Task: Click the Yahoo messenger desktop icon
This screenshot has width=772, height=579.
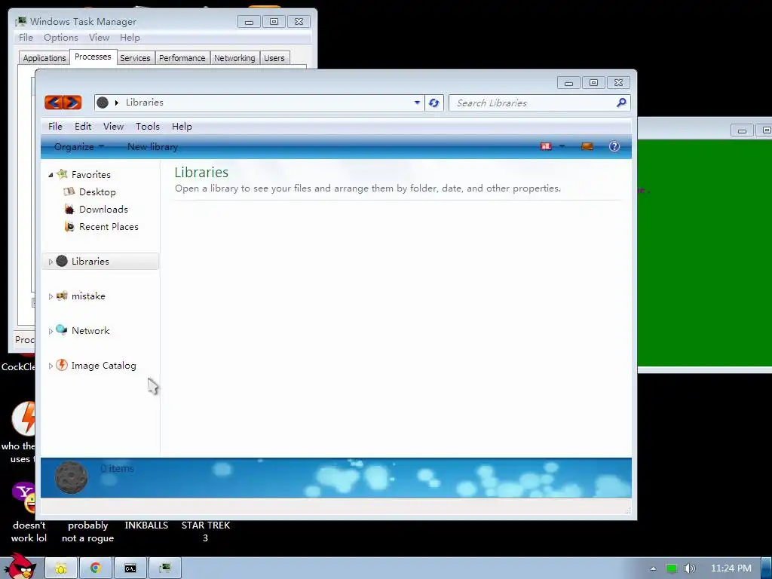Action: tap(23, 498)
